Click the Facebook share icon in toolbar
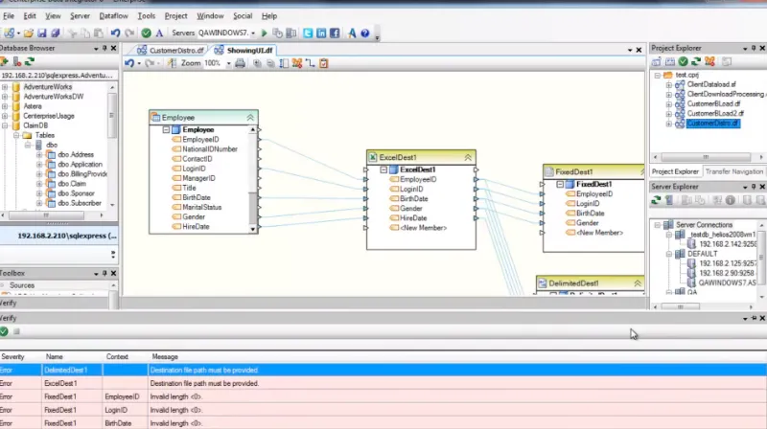This screenshot has width=767, height=429. tap(335, 34)
